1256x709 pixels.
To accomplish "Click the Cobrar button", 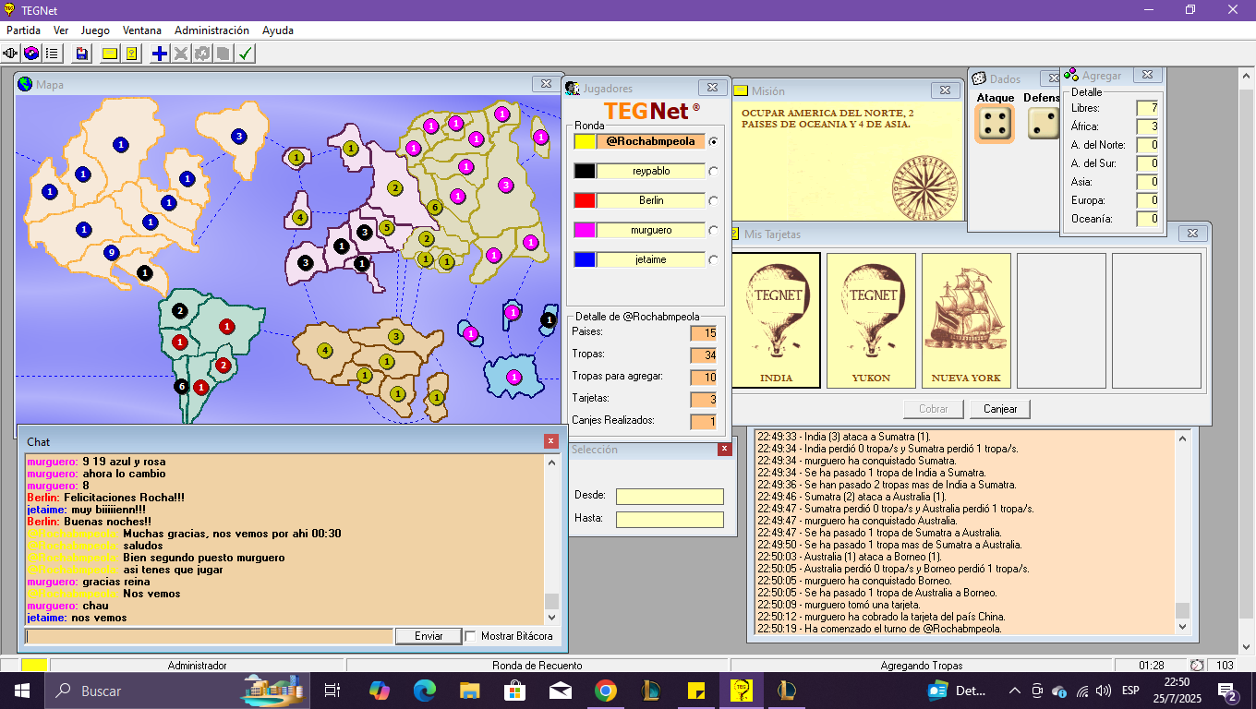I will [x=934, y=409].
